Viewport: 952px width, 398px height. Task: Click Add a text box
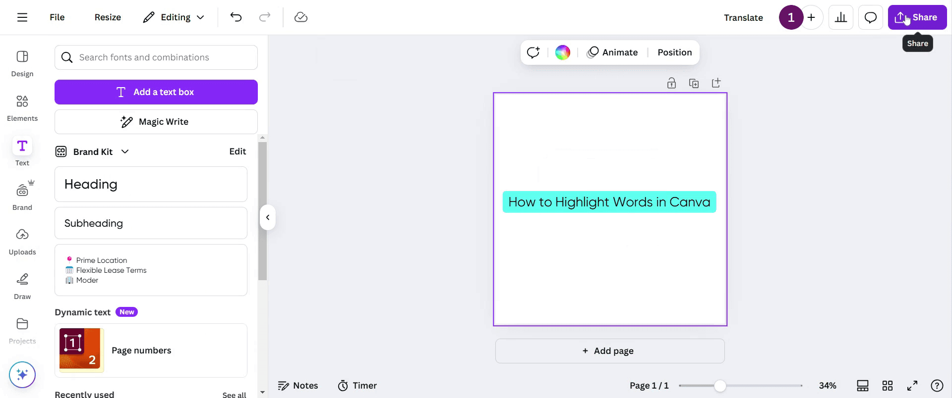click(x=156, y=92)
